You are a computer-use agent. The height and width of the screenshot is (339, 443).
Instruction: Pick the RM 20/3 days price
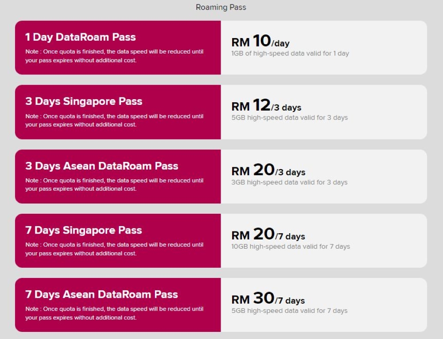click(x=268, y=170)
